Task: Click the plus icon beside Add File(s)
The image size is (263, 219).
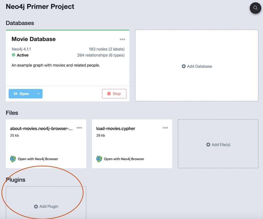Action: tap(208, 145)
